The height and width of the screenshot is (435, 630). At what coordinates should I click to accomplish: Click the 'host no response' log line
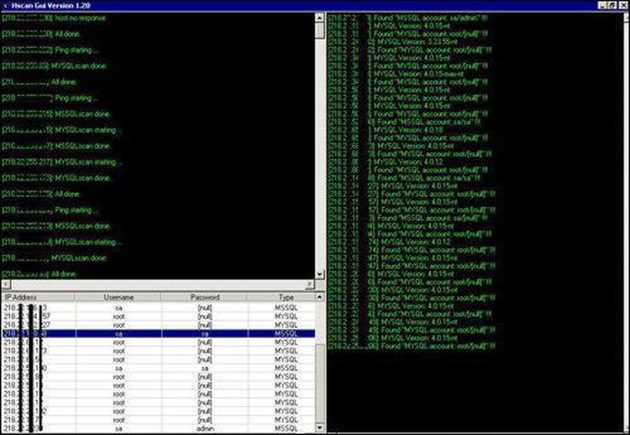pos(54,18)
